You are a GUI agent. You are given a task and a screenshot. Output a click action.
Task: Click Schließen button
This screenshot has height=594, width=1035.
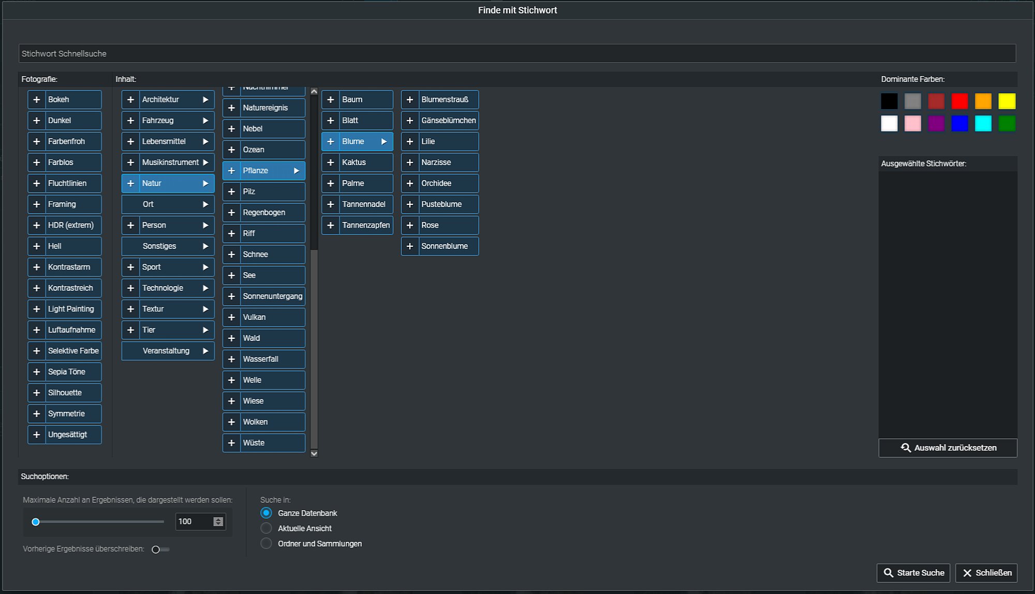point(986,573)
